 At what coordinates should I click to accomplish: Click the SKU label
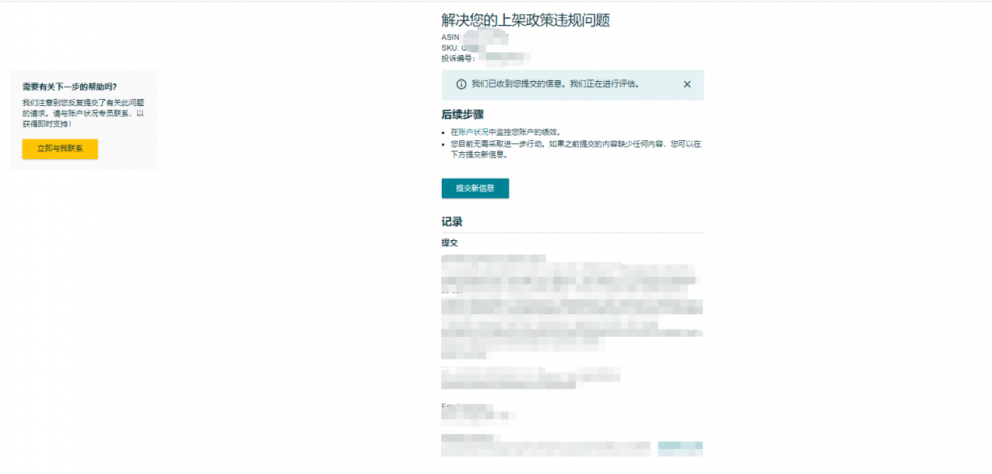pos(450,48)
